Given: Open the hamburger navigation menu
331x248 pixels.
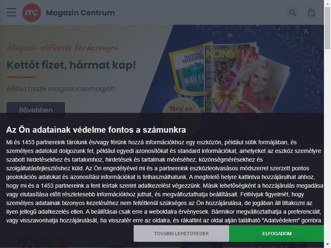Looking at the screenshot, I should 11,12.
